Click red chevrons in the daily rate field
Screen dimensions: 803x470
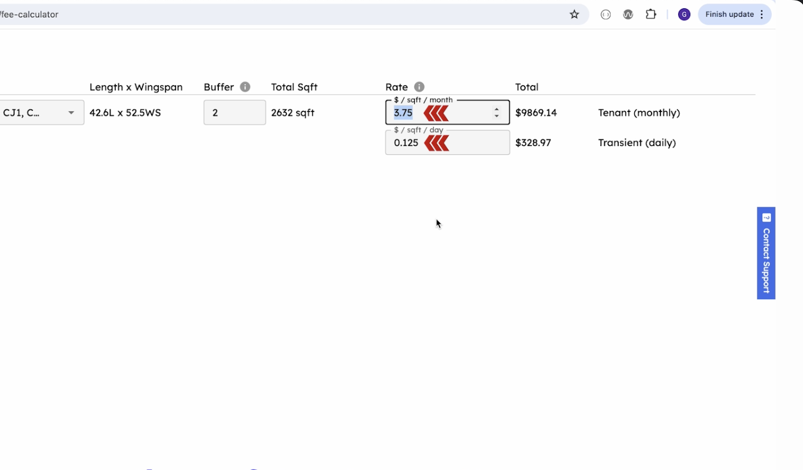click(437, 143)
